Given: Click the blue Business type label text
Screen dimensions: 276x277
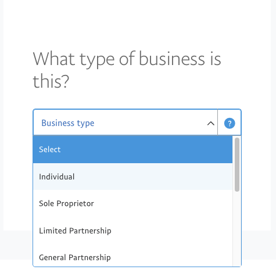Looking at the screenshot, I should click(x=68, y=123).
